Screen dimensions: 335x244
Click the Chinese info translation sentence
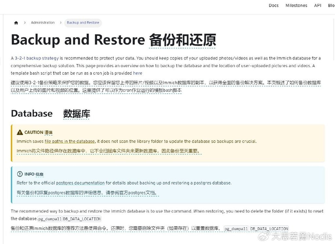pyautogui.click(x=88, y=193)
